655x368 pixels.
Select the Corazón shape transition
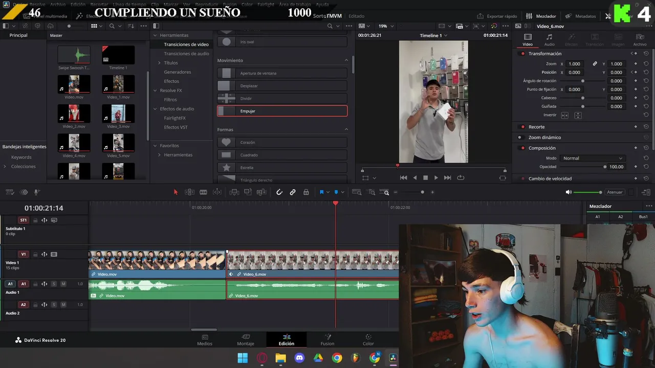282,142
